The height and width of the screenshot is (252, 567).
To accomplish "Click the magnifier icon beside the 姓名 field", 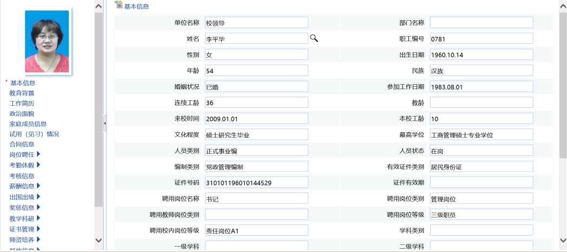I will [x=314, y=38].
